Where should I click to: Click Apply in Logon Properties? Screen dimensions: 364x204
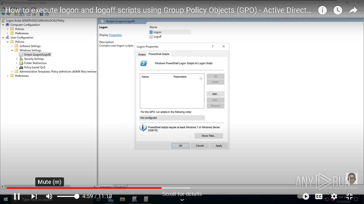(x=219, y=146)
